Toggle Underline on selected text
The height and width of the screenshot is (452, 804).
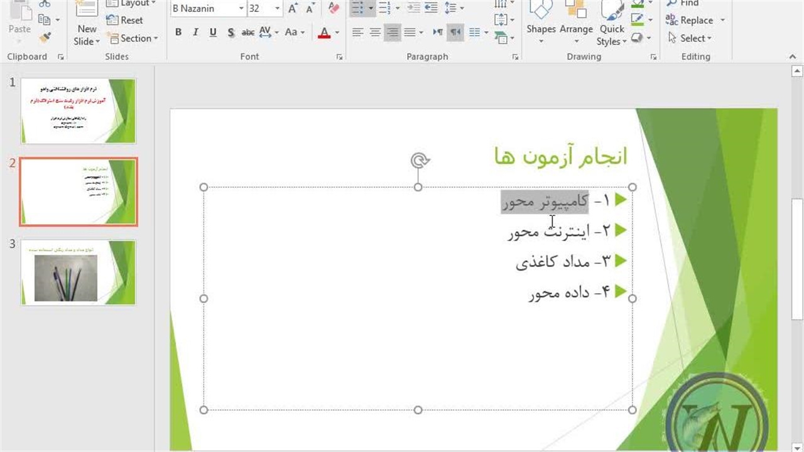click(213, 33)
